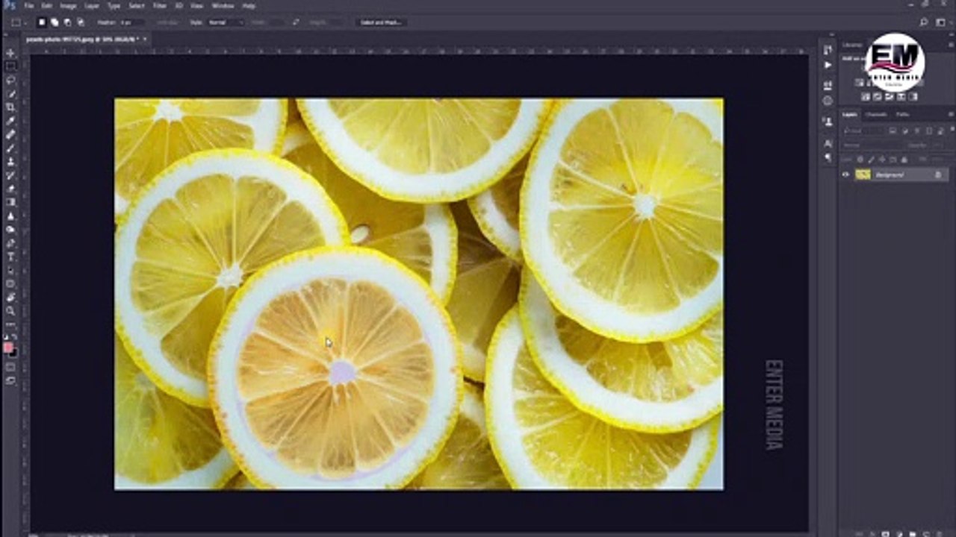Open the Layers panel flyout menu
This screenshot has height=537, width=956.
coord(951,114)
